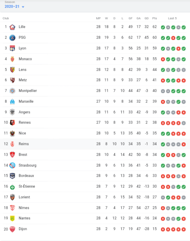The image size is (190, 241).
Task: Click the Last 5 column header
Action: point(172,18)
